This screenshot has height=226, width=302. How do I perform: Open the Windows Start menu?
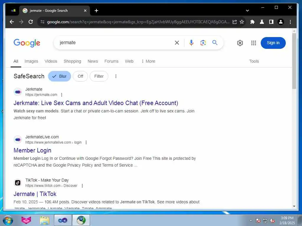coord(8,220)
